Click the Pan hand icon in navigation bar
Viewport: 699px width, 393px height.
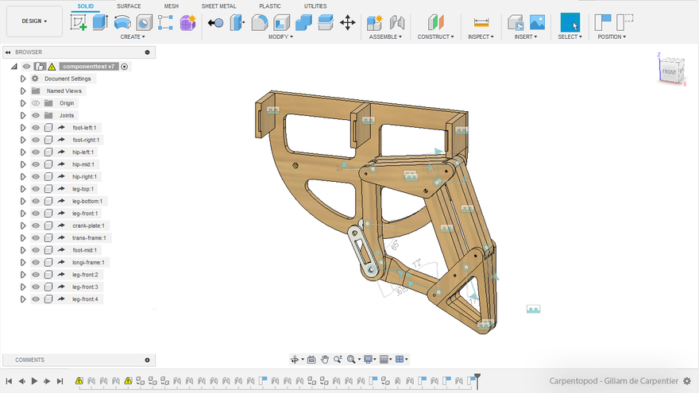click(325, 360)
